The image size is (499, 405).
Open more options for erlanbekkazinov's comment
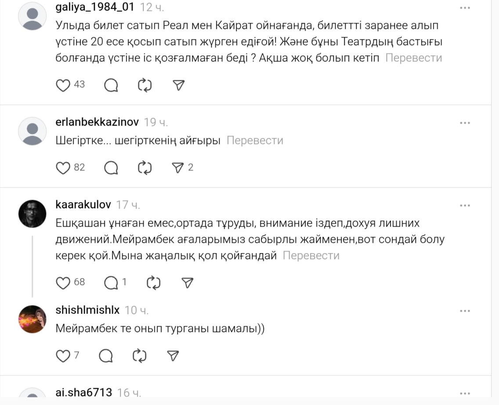click(465, 123)
